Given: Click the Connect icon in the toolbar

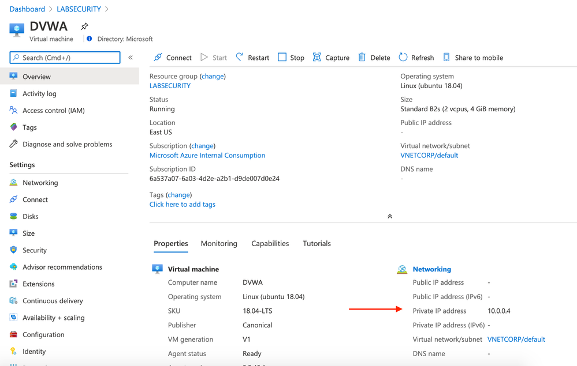Looking at the screenshot, I should pyautogui.click(x=158, y=57).
